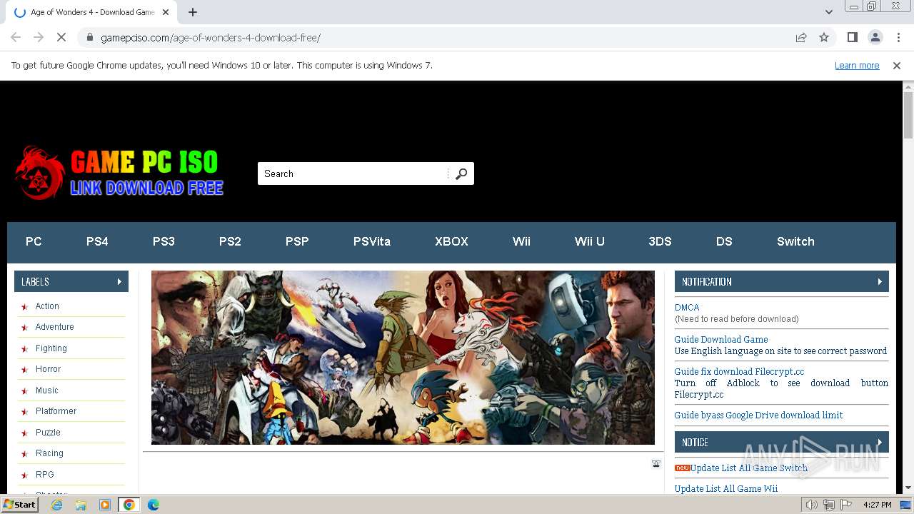Open Internet Explorer from the taskbar
The height and width of the screenshot is (514, 914).
coord(56,505)
